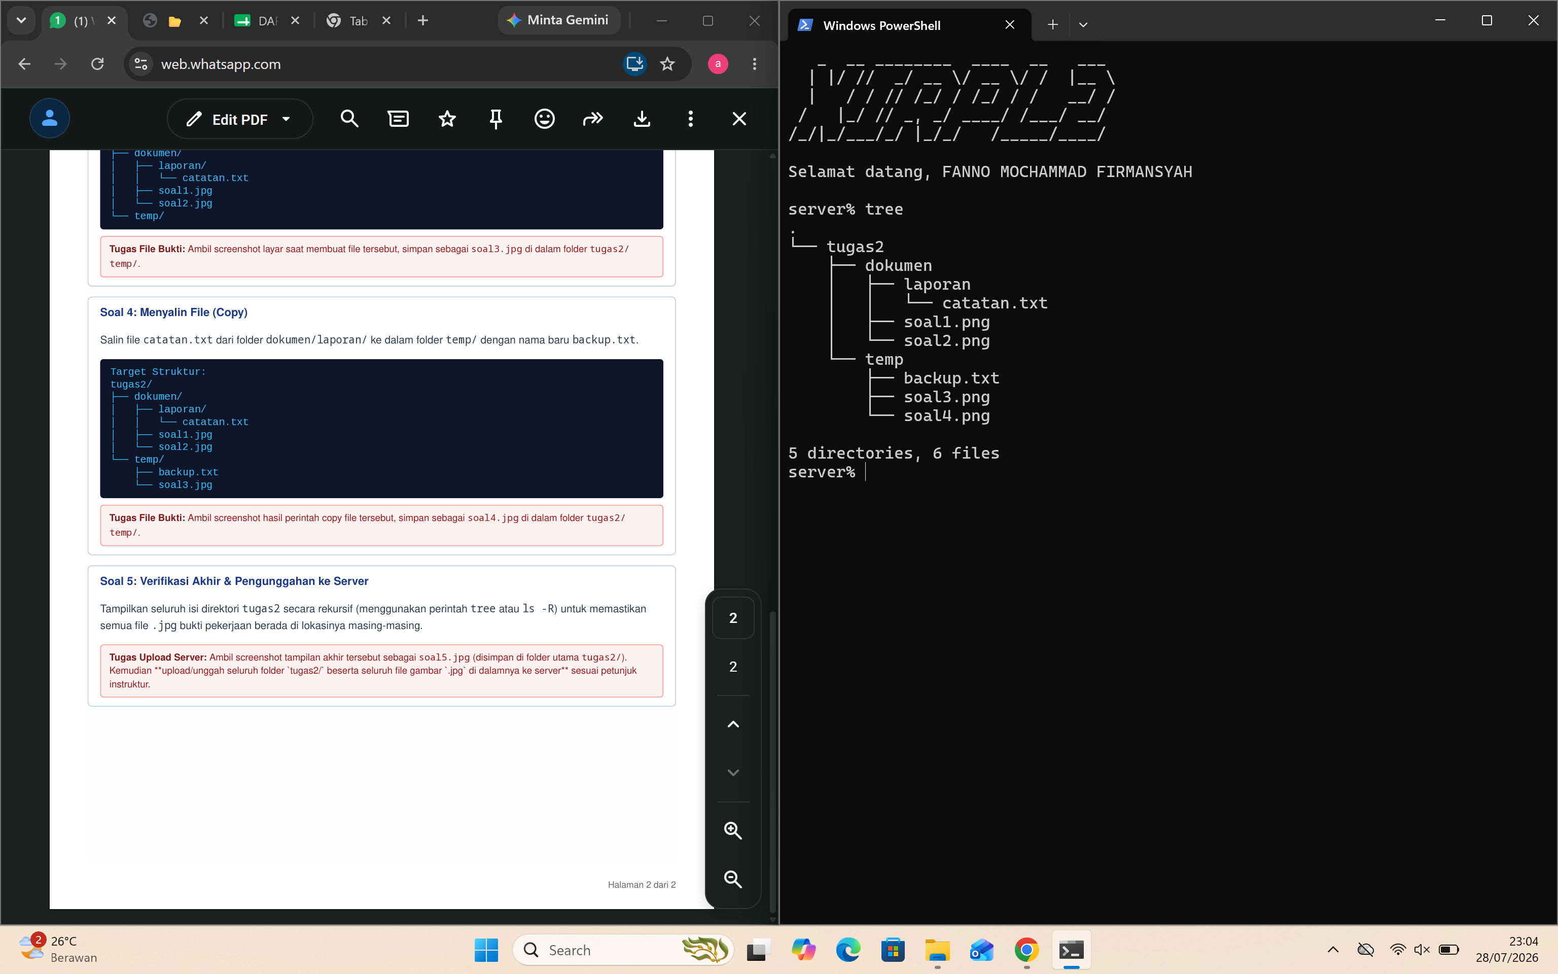Viewport: 1558px width, 974px height.
Task: Open the PDF search tool
Action: (x=349, y=119)
